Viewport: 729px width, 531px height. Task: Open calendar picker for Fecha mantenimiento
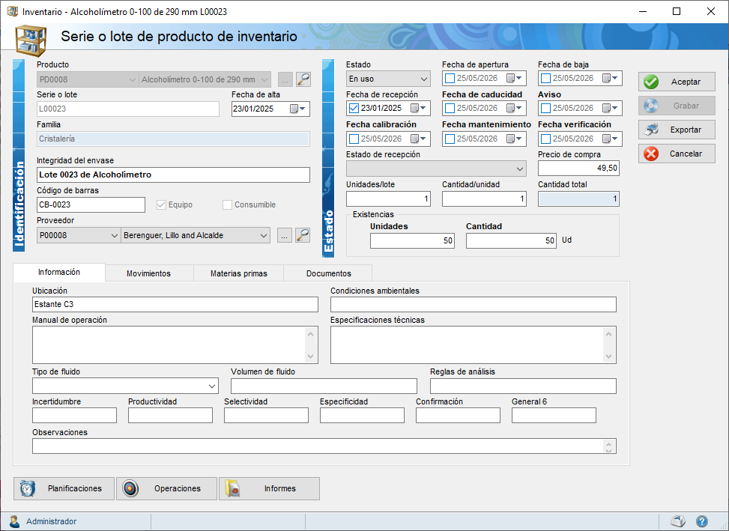(514, 139)
